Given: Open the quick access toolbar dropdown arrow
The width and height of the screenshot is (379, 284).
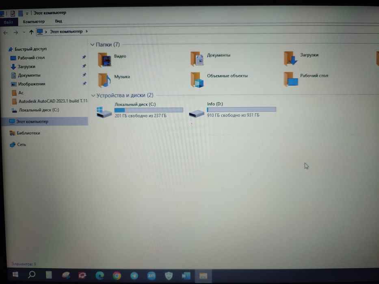Looking at the screenshot, I should coord(27,13).
